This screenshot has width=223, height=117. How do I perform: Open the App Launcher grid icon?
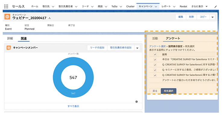(x=6, y=6)
